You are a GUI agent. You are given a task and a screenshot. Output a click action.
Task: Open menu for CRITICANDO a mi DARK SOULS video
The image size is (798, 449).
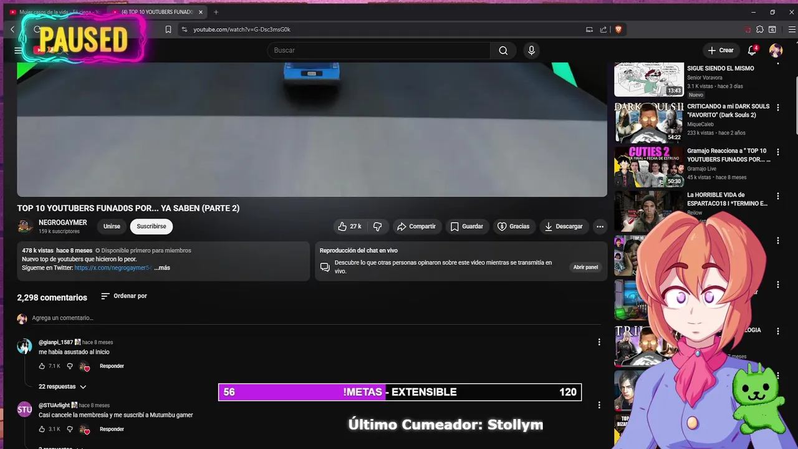(x=777, y=107)
